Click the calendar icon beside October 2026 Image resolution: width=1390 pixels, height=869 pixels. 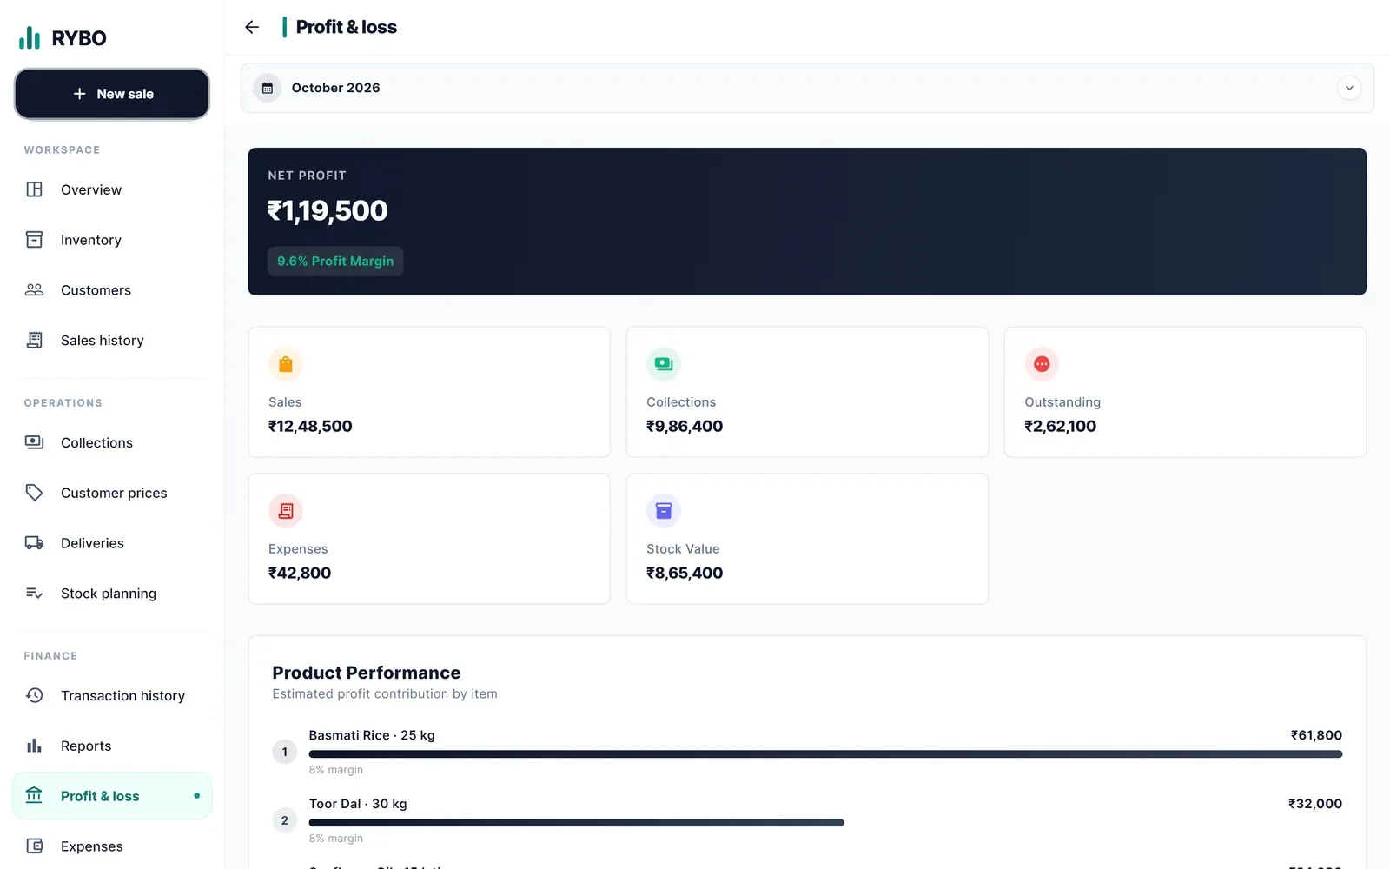pyautogui.click(x=268, y=88)
